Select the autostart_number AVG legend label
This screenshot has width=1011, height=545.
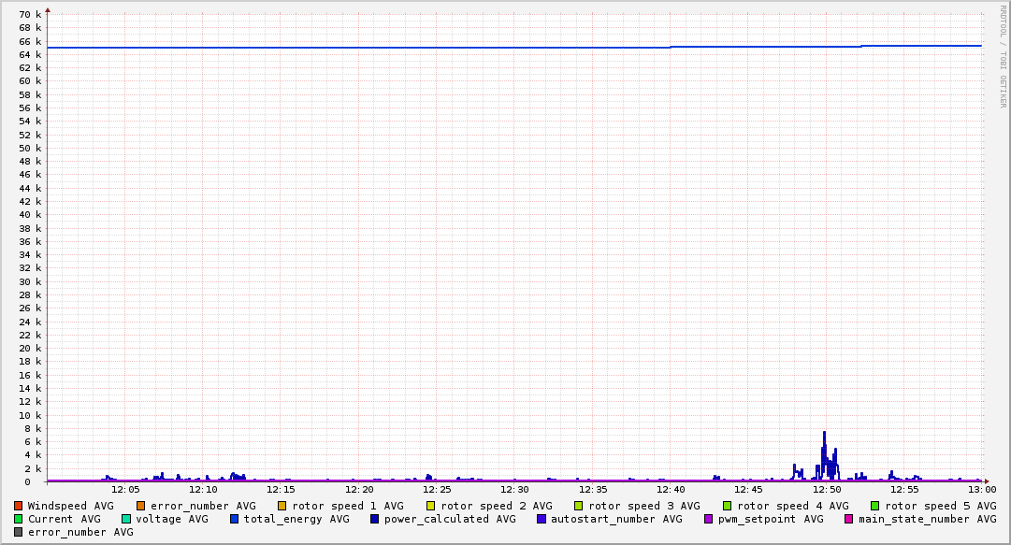[x=616, y=519]
